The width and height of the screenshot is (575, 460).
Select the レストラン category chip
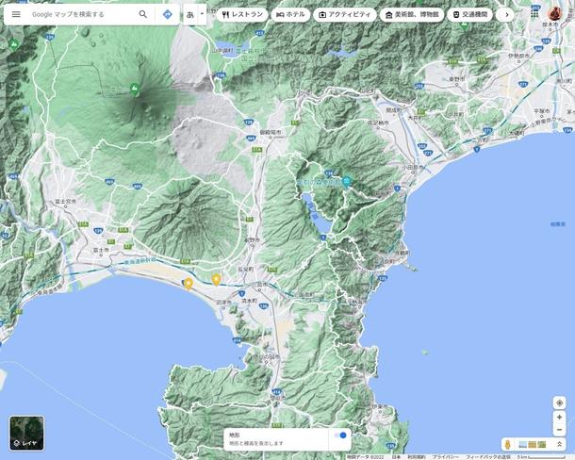243,15
